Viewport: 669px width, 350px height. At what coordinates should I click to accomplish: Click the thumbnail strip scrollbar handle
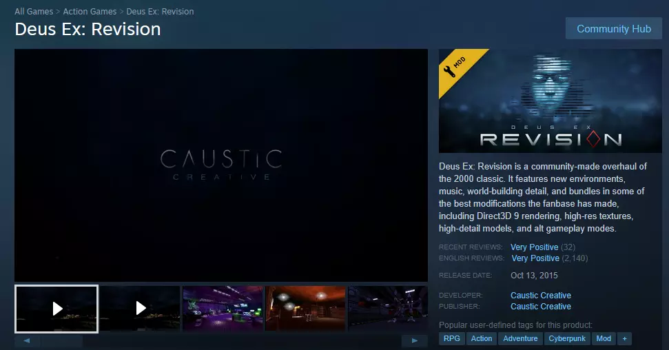click(62, 340)
